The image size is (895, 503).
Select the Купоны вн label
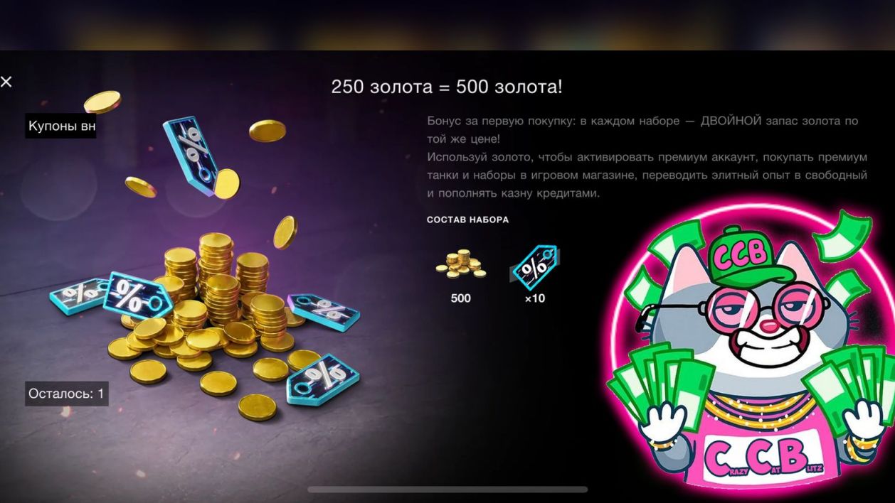[60, 126]
